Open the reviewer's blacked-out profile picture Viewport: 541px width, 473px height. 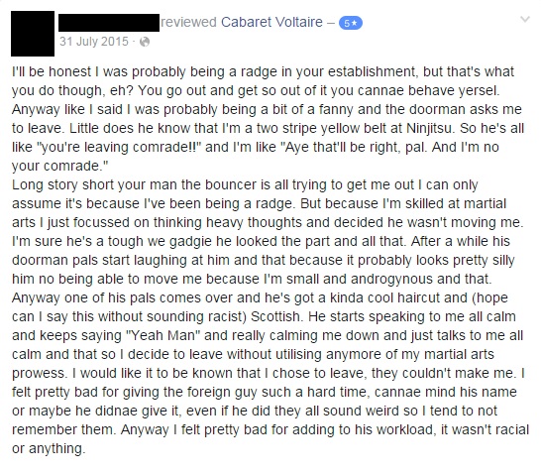33,34
